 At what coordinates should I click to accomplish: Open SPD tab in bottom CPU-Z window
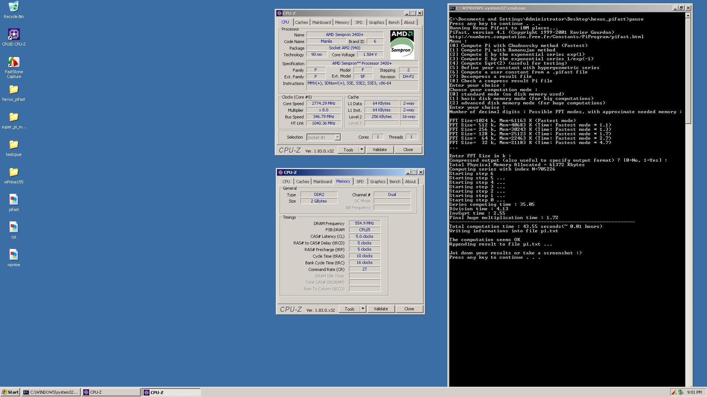360,182
